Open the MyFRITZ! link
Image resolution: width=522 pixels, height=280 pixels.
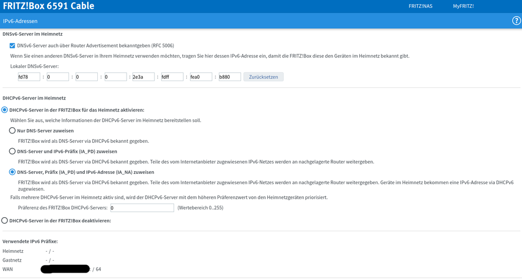point(463,6)
